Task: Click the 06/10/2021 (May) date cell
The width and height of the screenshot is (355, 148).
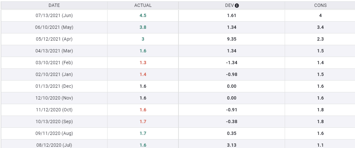Action: 54,27
